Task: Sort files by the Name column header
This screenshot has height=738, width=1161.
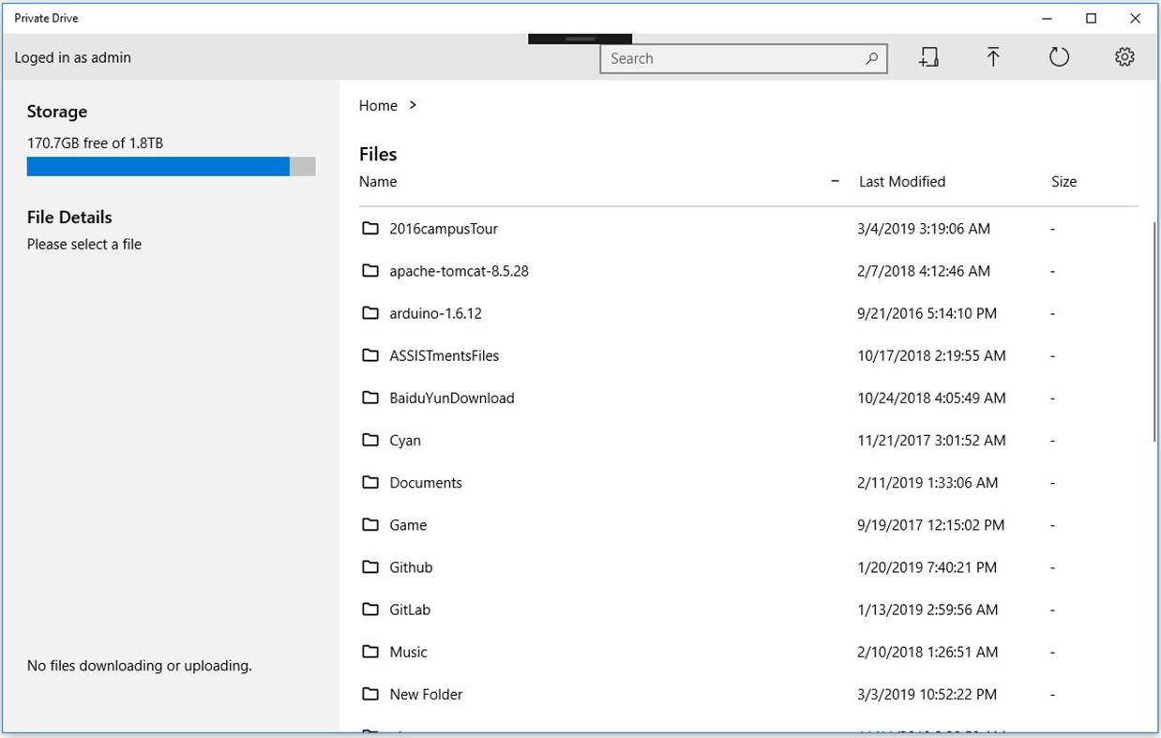Action: pyautogui.click(x=378, y=182)
